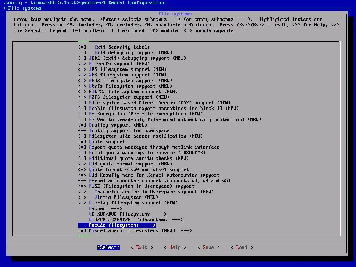
Task: Toggle FS Verity authenticity protection option
Action: (170, 120)
